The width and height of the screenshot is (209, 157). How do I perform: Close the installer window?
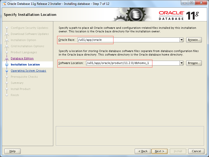pos(201,3)
